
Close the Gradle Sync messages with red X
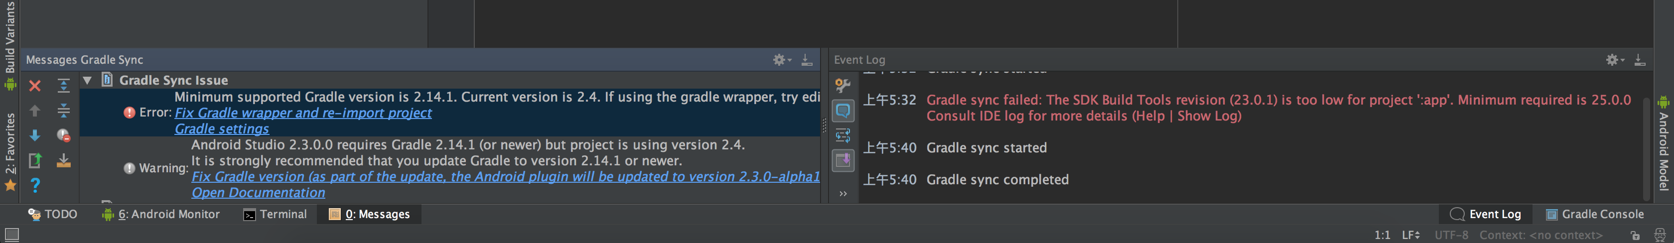coord(35,86)
